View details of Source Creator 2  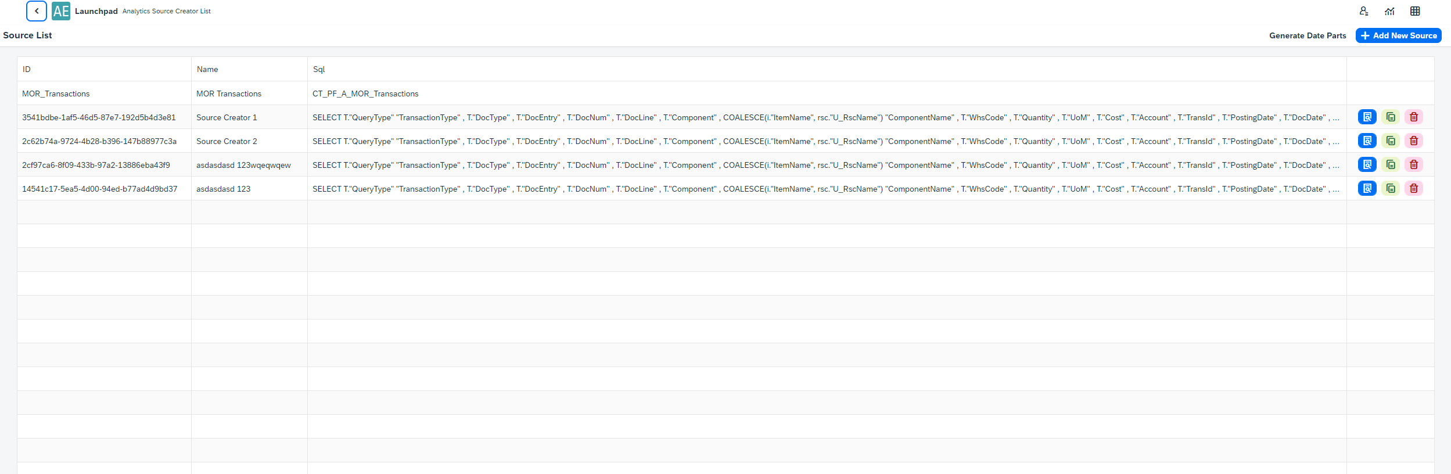coord(1367,141)
